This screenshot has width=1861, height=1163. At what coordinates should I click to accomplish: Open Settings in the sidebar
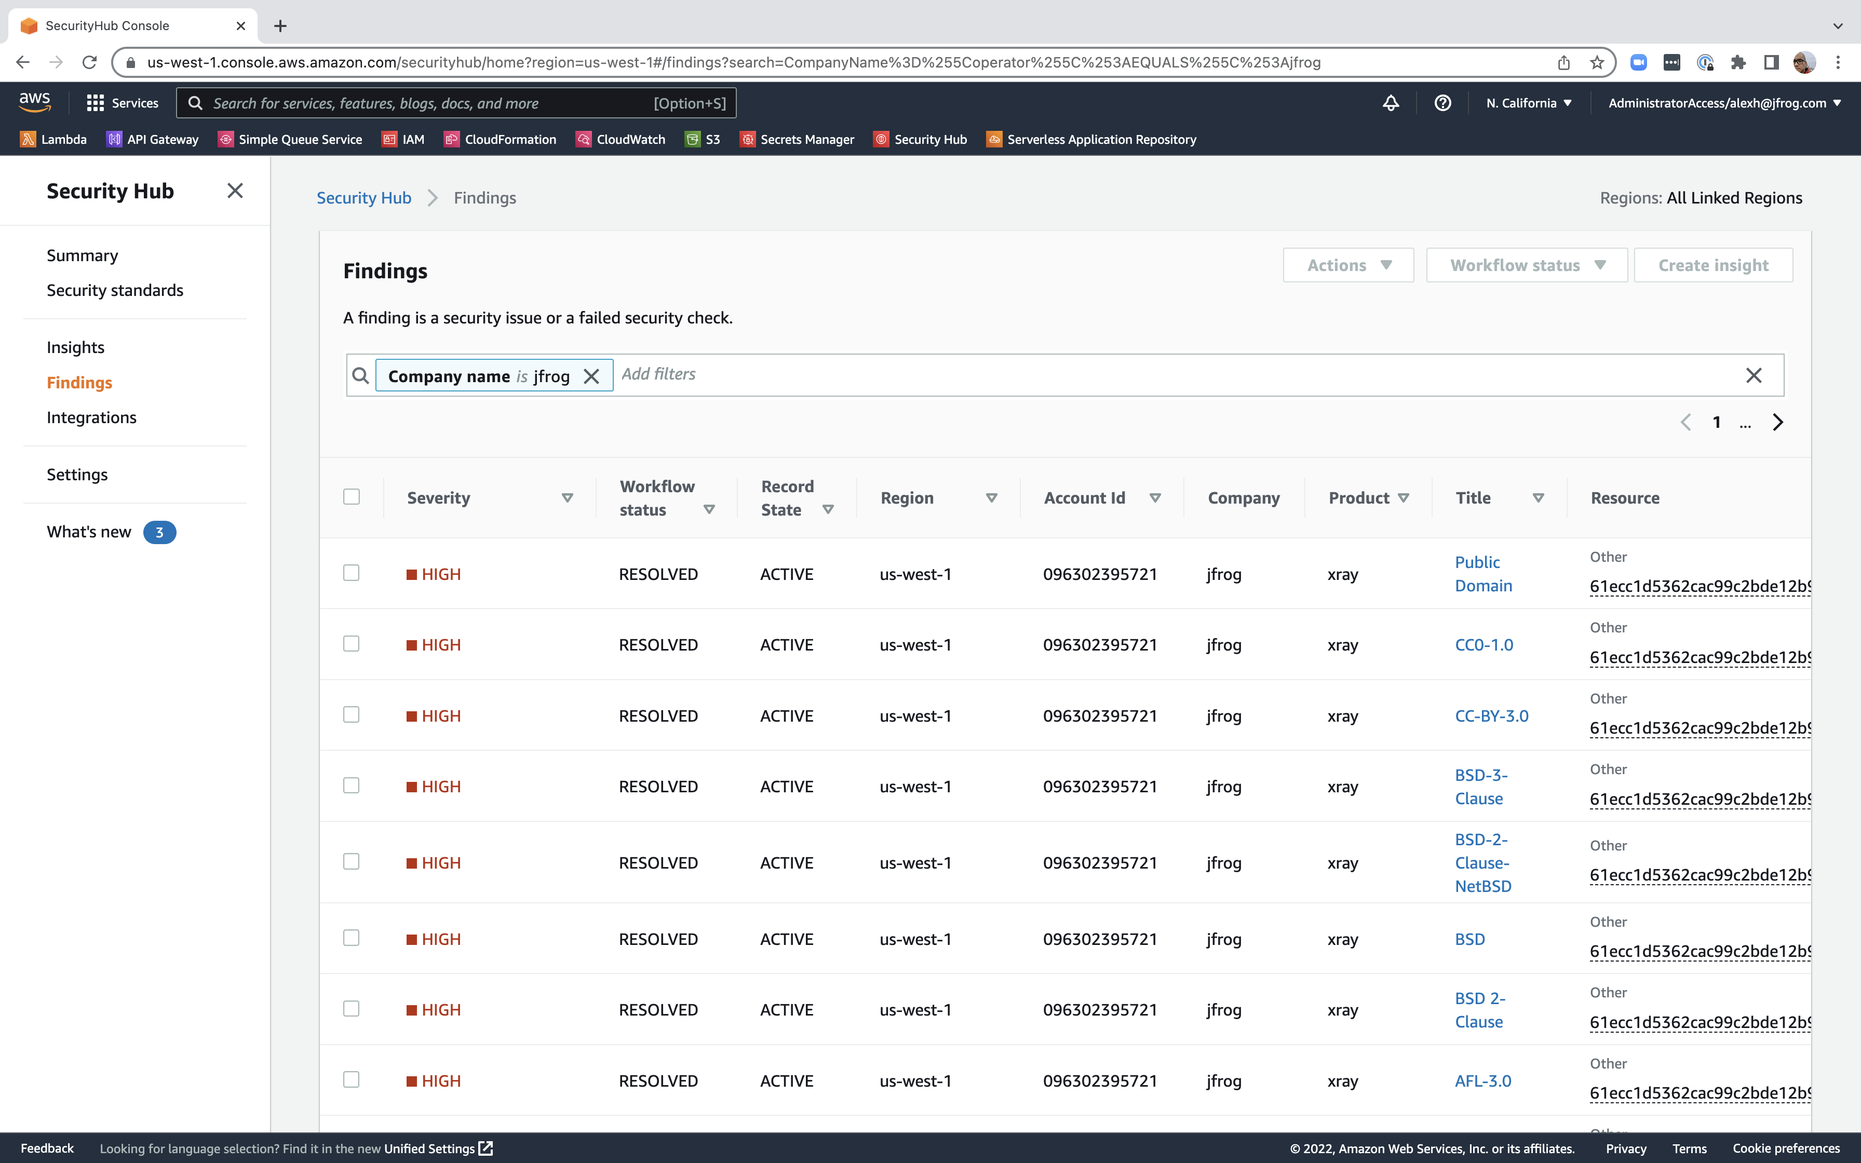pyautogui.click(x=77, y=475)
